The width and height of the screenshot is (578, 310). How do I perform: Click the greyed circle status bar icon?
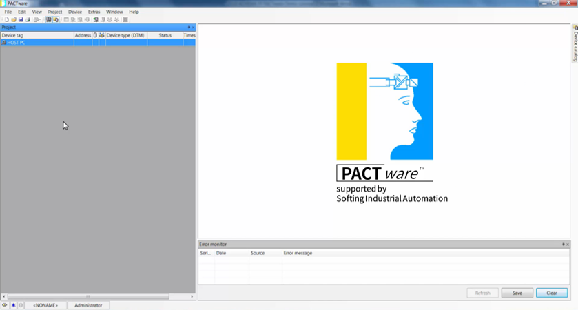[21, 305]
